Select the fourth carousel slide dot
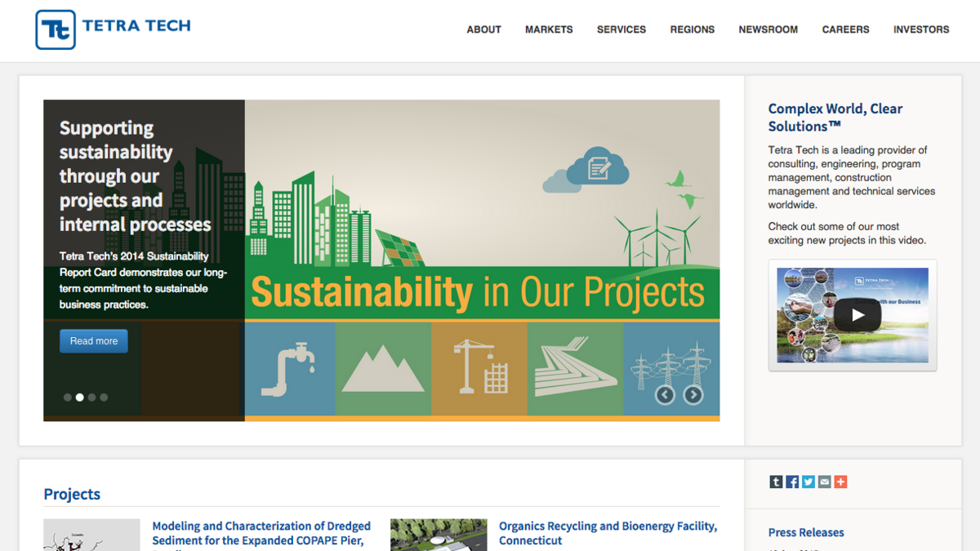The image size is (980, 551). tap(104, 398)
